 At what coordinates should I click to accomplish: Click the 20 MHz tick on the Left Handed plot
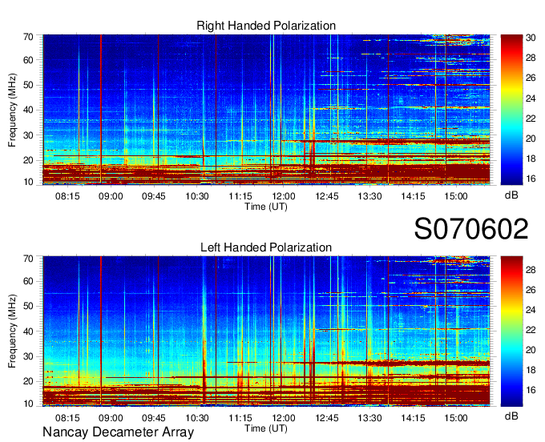pyautogui.click(x=28, y=382)
